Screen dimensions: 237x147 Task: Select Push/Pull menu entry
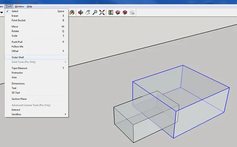pyautogui.click(x=37, y=42)
